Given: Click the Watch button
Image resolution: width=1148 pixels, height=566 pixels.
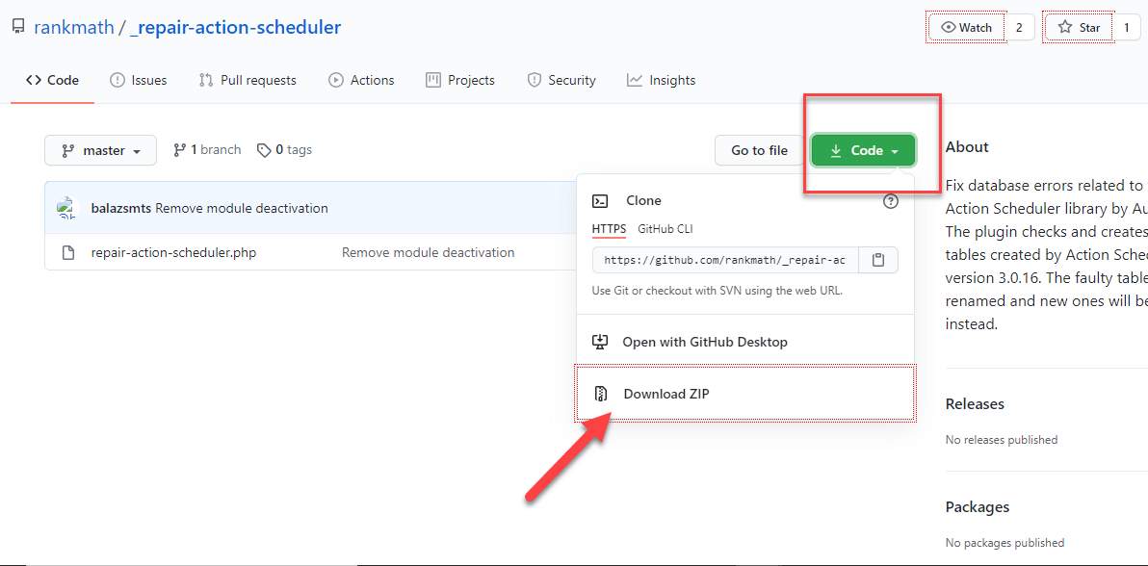Looking at the screenshot, I should [x=968, y=28].
